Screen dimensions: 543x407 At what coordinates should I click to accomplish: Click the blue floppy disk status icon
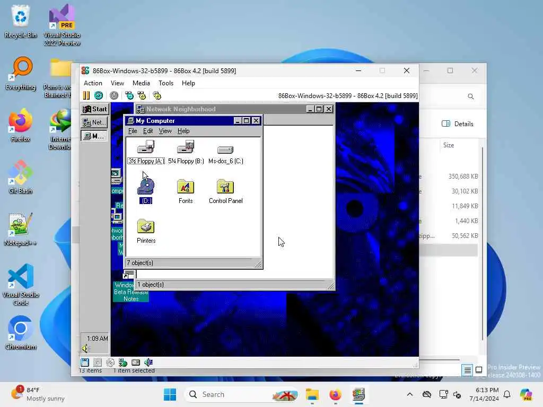click(x=85, y=362)
